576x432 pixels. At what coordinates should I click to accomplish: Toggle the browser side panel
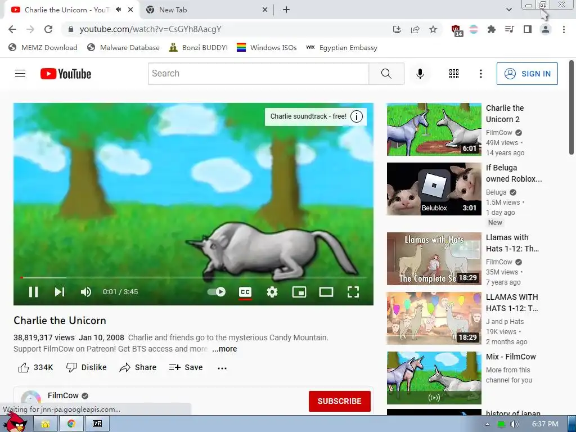[528, 29]
